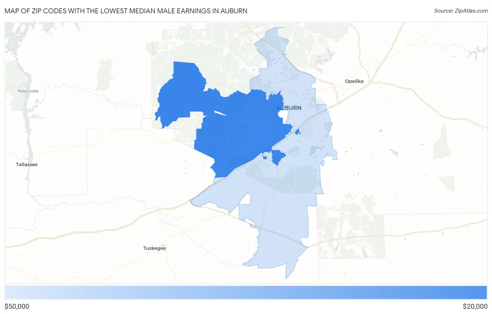
Task: Click the Opelika city label on map
Action: (x=354, y=81)
